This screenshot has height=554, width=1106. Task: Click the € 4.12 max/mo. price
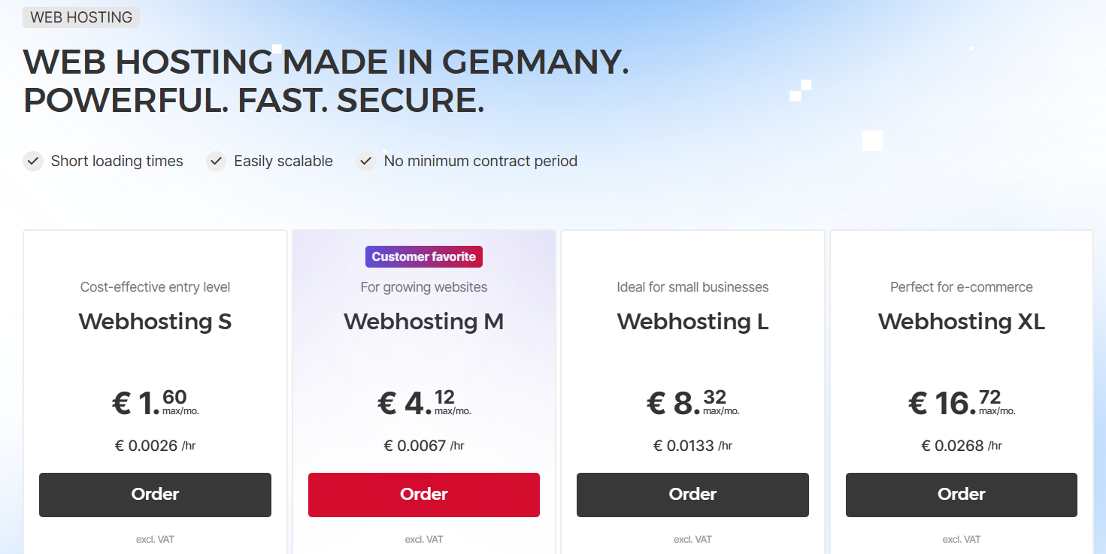[x=424, y=403]
